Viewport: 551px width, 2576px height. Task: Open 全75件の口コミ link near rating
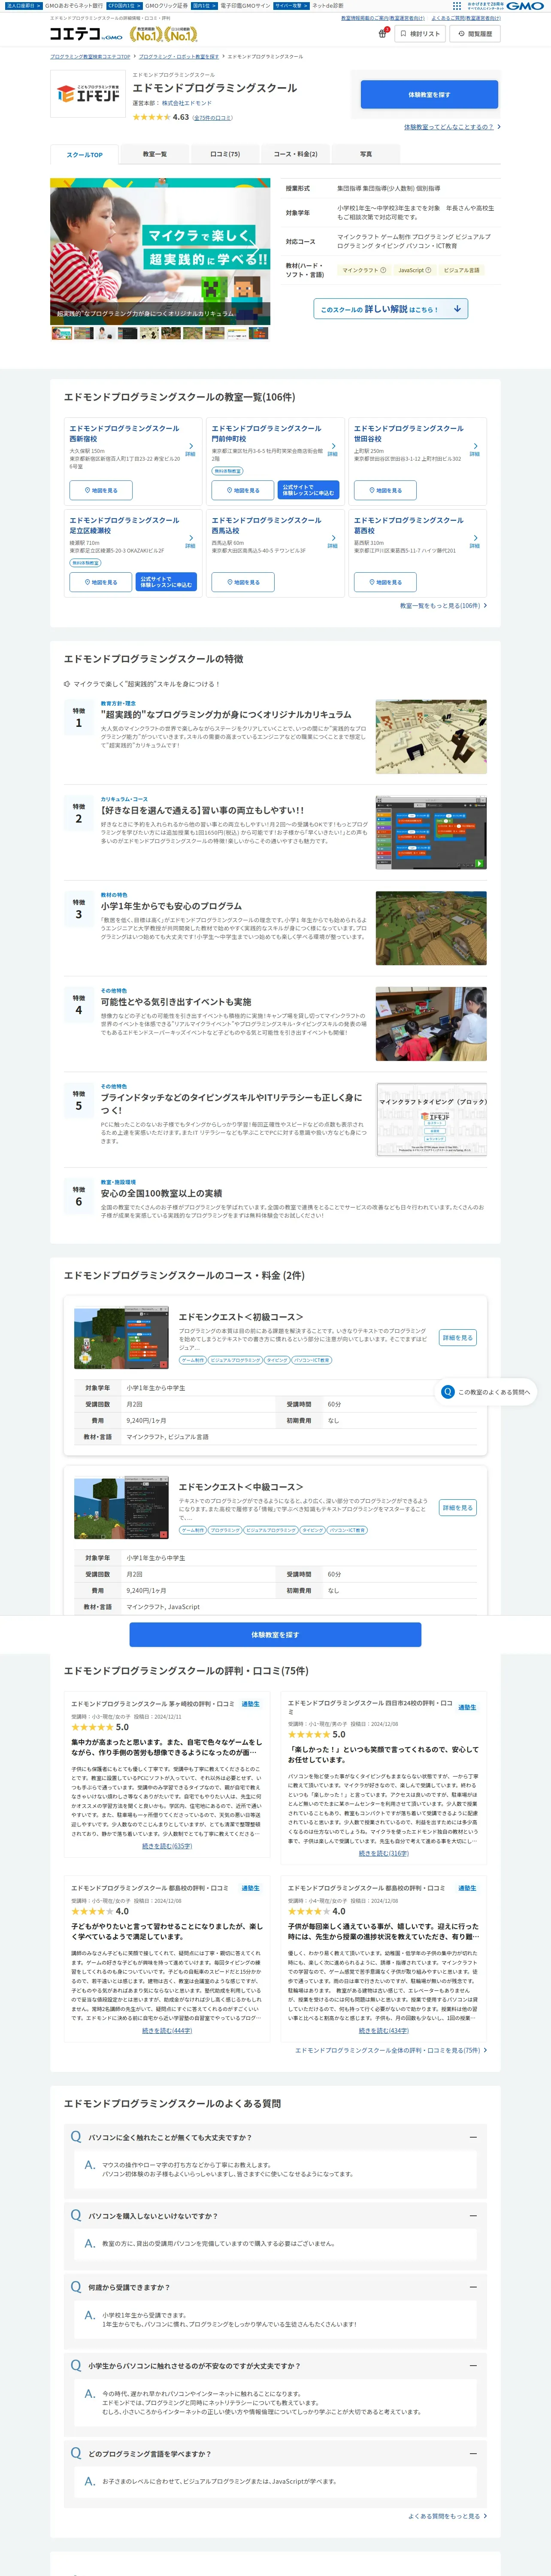click(x=213, y=118)
